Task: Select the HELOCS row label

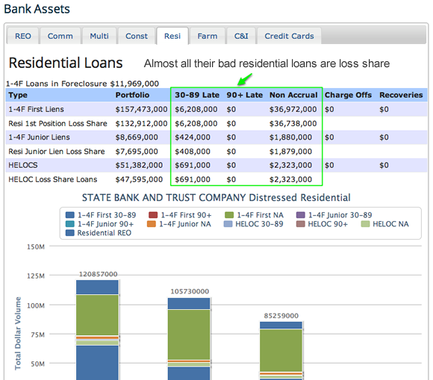Action: (23, 165)
